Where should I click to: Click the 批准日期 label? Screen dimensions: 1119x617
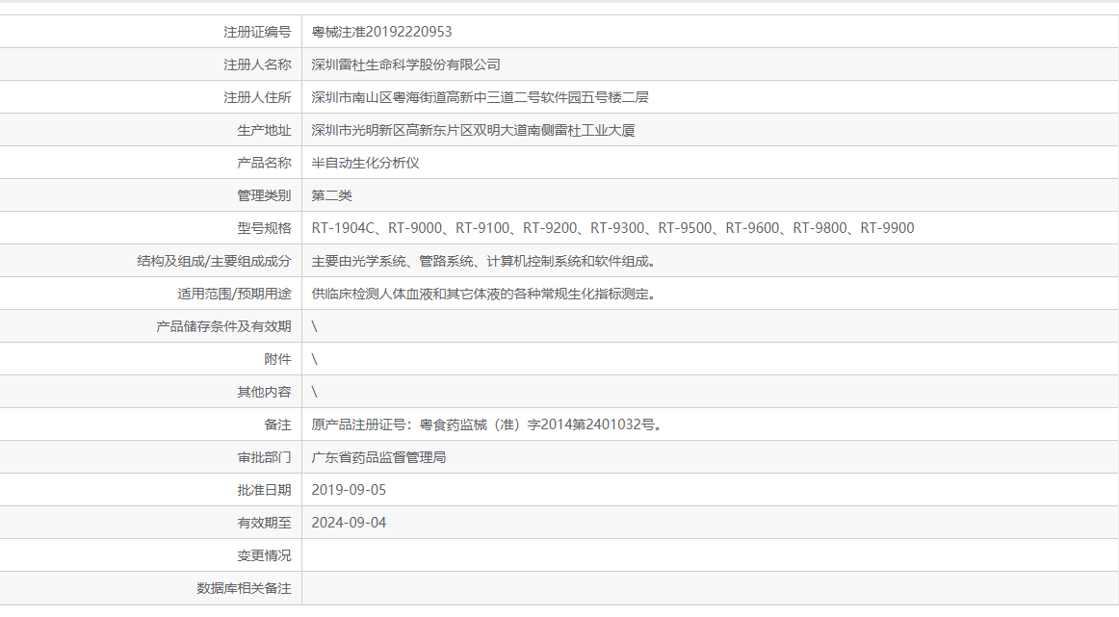(x=264, y=490)
